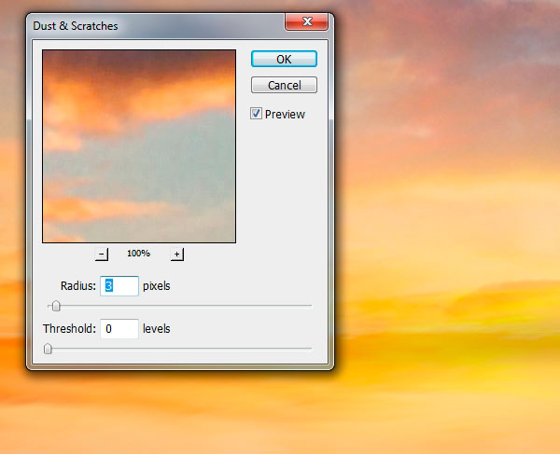This screenshot has width=560, height=454.
Task: Cancel the Dust & Scratches filter
Action: point(284,85)
